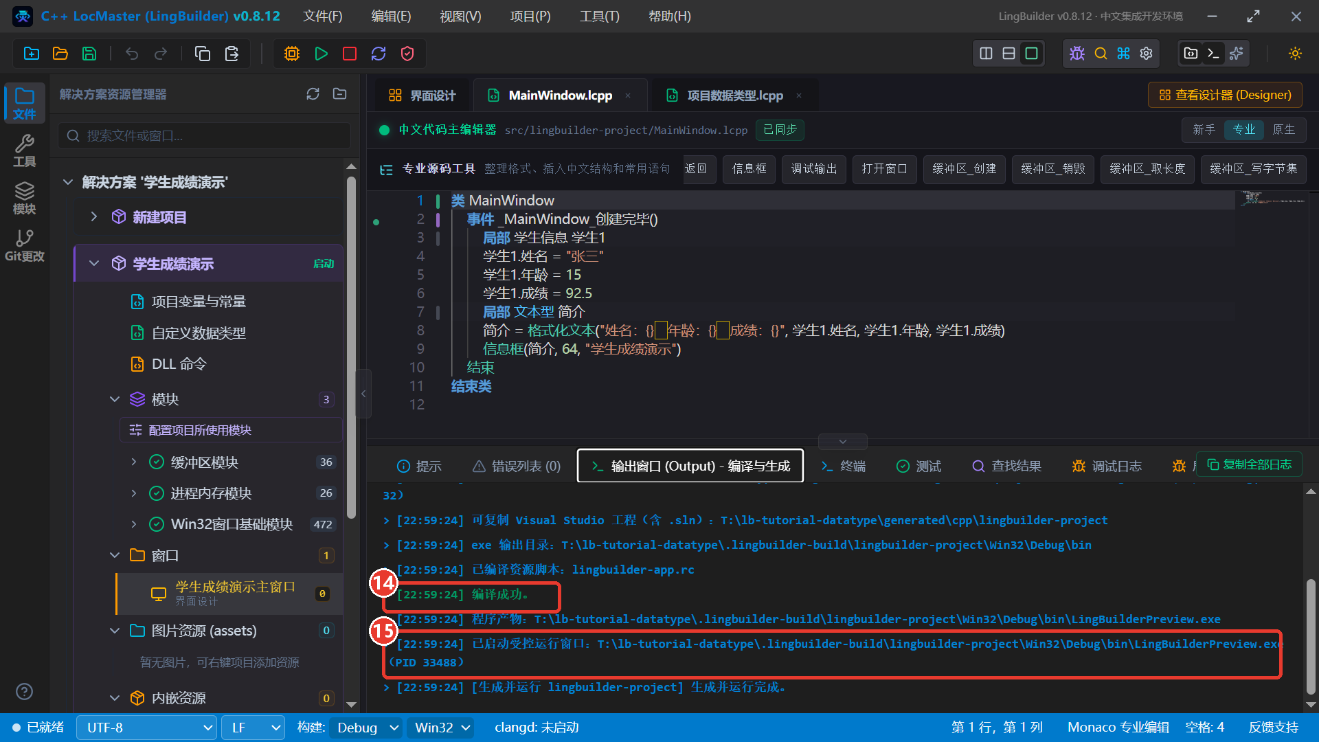Toggle light theme with sun icon
The width and height of the screenshot is (1319, 742).
1296,54
